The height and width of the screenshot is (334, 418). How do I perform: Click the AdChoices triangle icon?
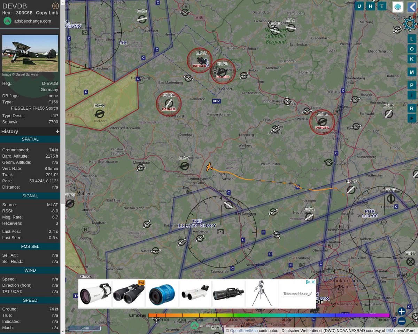(x=308, y=282)
